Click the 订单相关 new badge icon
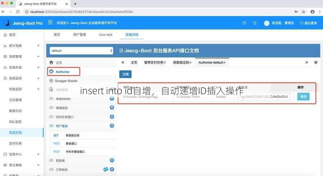Screen dimensions: 323x176 [106, 169]
